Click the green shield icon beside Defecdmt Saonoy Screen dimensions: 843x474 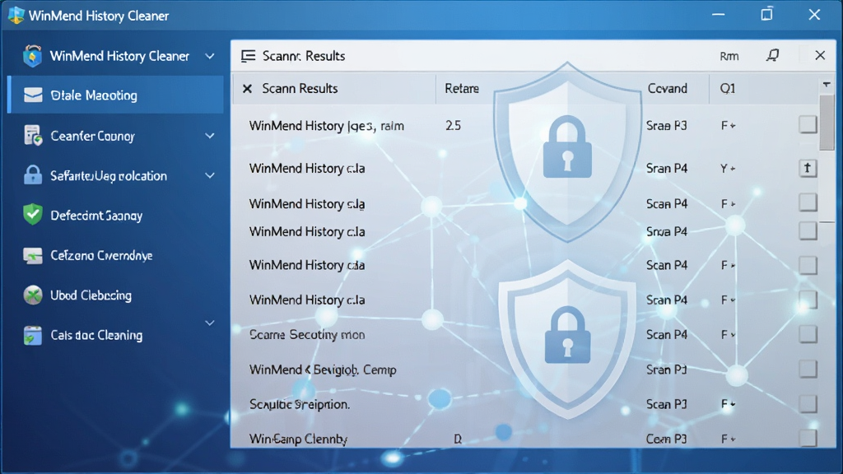33,215
